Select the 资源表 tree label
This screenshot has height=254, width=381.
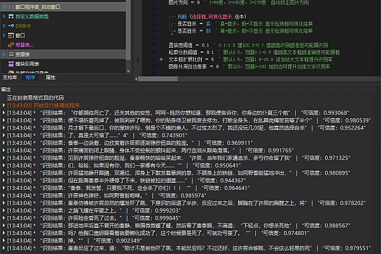22,54
